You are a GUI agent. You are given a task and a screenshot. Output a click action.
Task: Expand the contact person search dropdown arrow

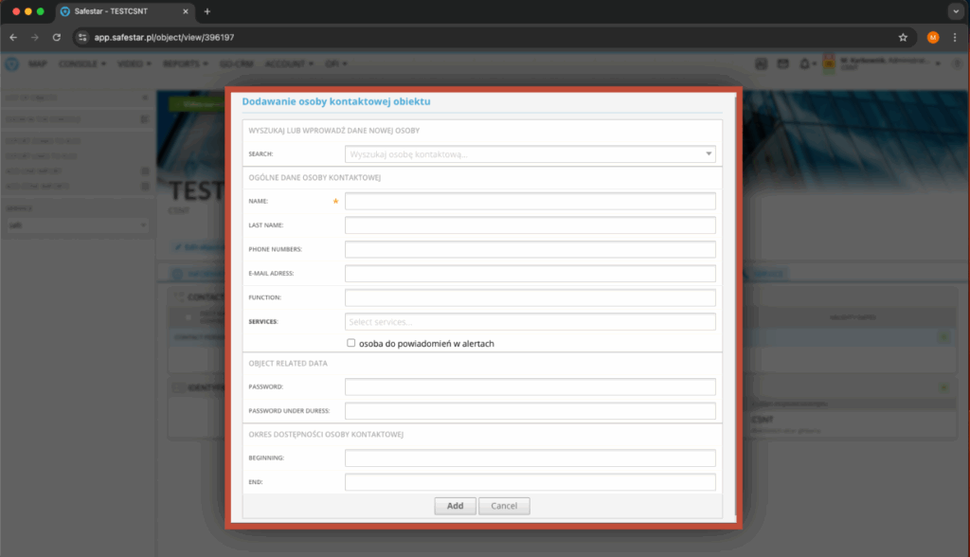click(x=708, y=153)
